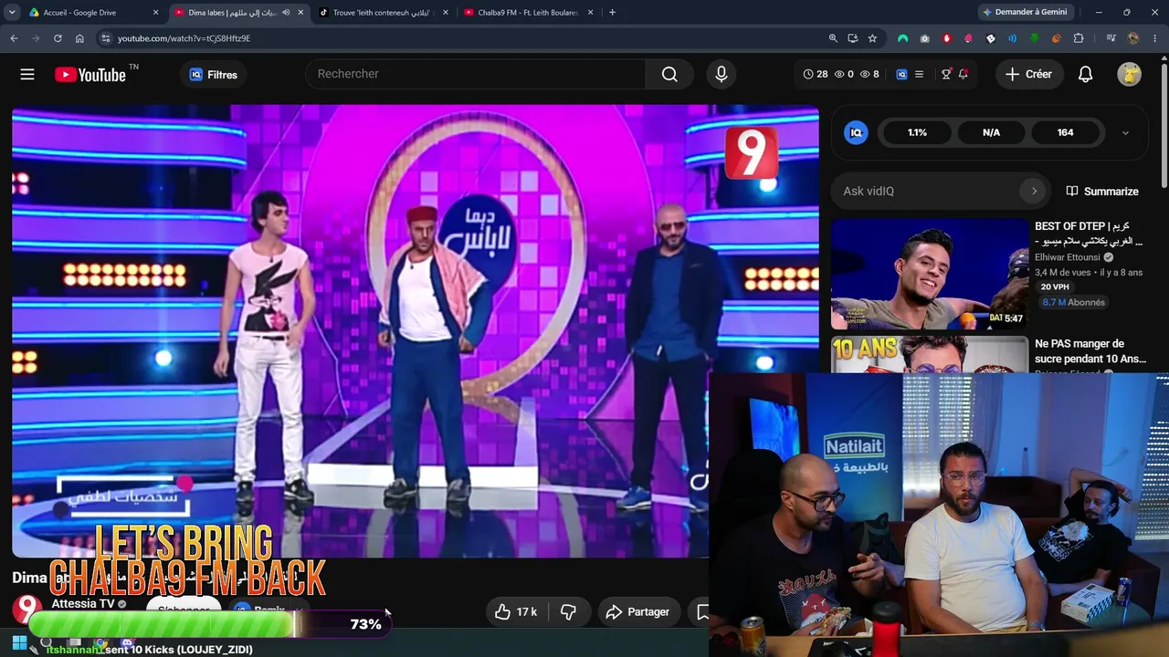The image size is (1169, 657).
Task: Expand the vidIQ stats panel chevron
Action: click(x=1125, y=132)
